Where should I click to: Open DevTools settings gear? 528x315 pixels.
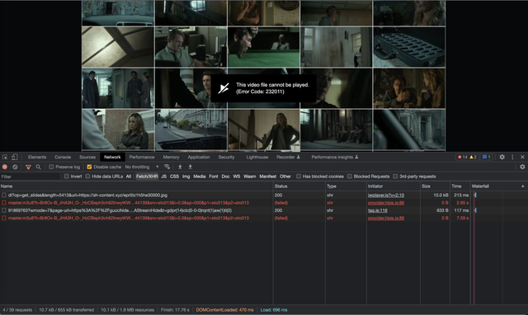click(x=502, y=157)
